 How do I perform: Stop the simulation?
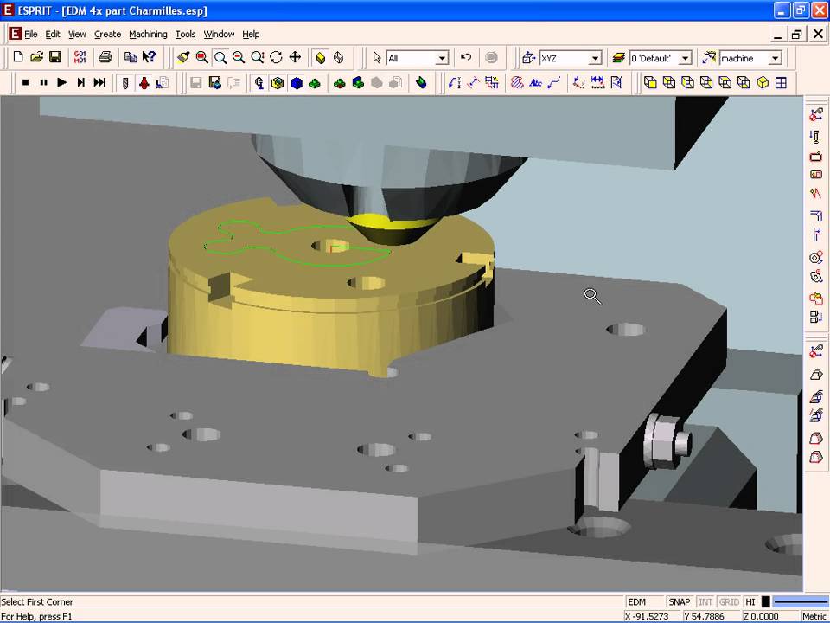25,83
